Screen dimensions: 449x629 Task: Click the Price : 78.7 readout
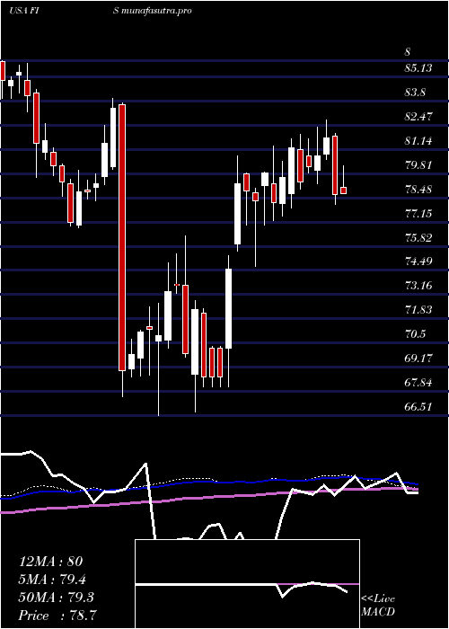[57, 616]
